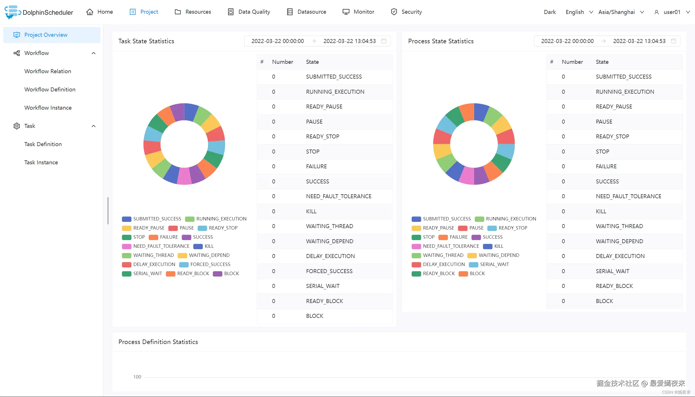Click the Home house icon
This screenshot has width=695, height=397.
click(x=90, y=12)
